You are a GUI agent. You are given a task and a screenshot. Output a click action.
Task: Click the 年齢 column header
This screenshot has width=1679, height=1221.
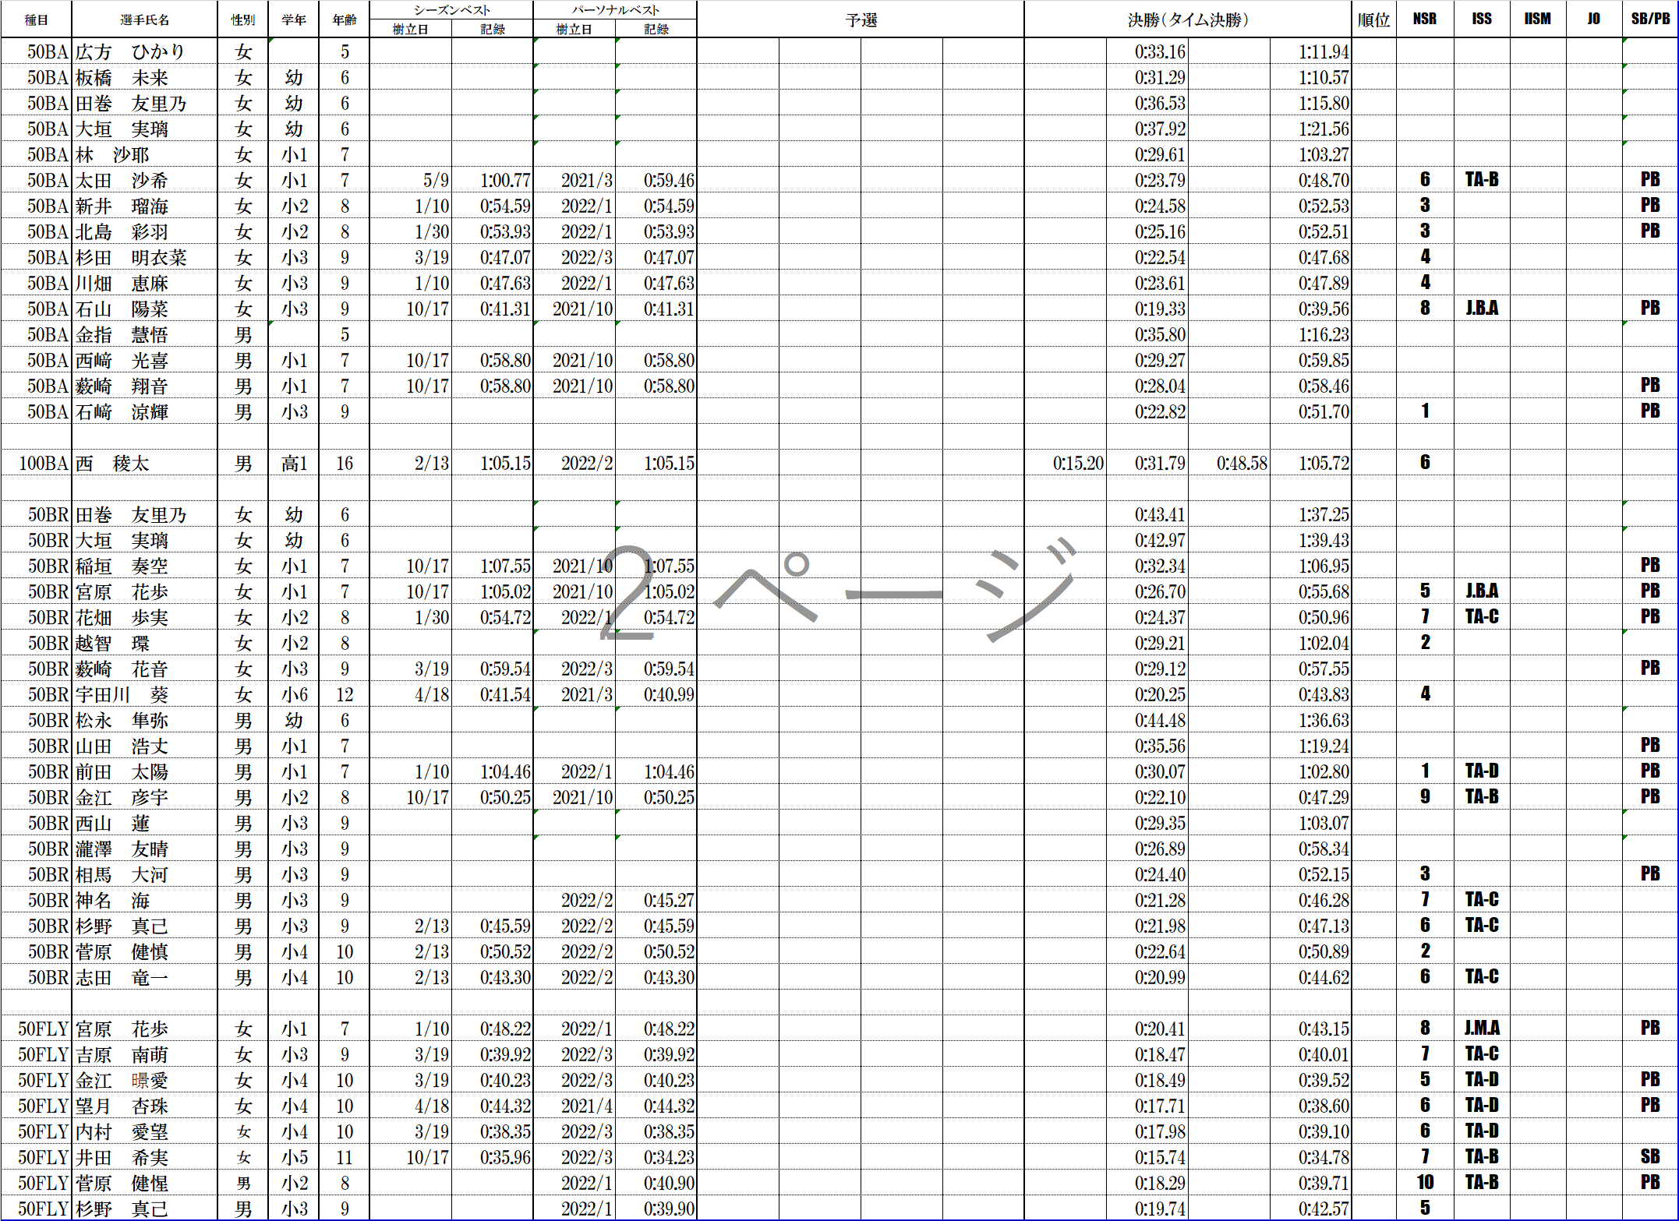345,19
